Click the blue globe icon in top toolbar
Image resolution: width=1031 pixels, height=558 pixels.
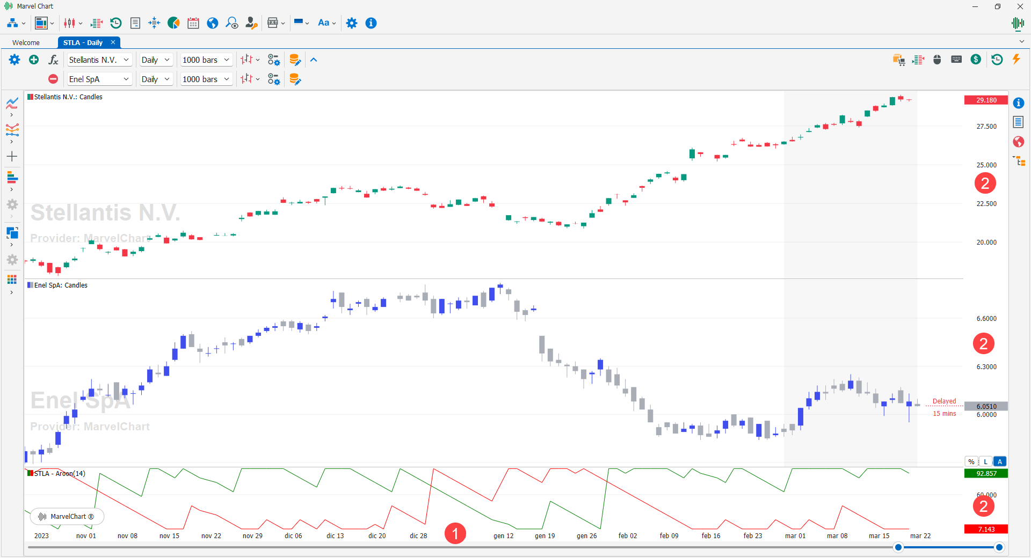coord(213,23)
